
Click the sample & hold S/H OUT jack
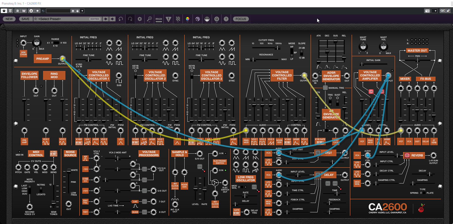tap(200, 153)
